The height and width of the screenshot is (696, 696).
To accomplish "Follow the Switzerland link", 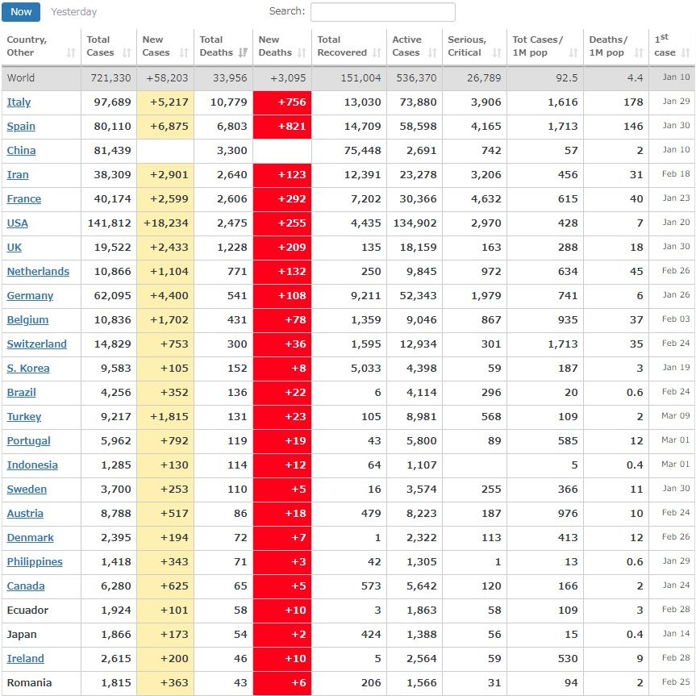I will point(36,344).
